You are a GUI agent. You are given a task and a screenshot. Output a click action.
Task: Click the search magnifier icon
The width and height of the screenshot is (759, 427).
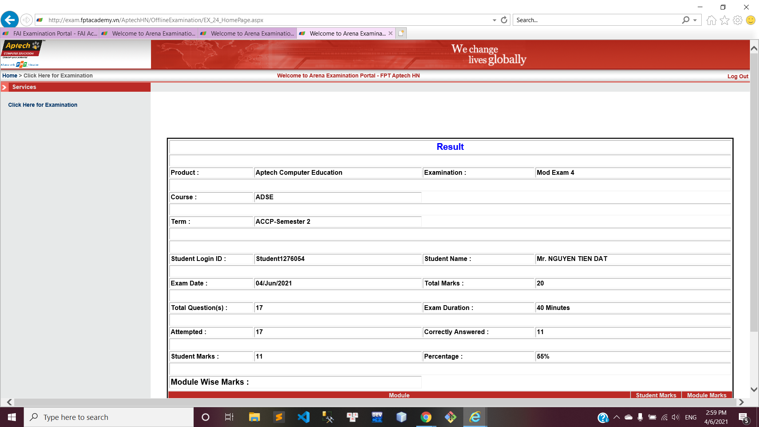(685, 20)
